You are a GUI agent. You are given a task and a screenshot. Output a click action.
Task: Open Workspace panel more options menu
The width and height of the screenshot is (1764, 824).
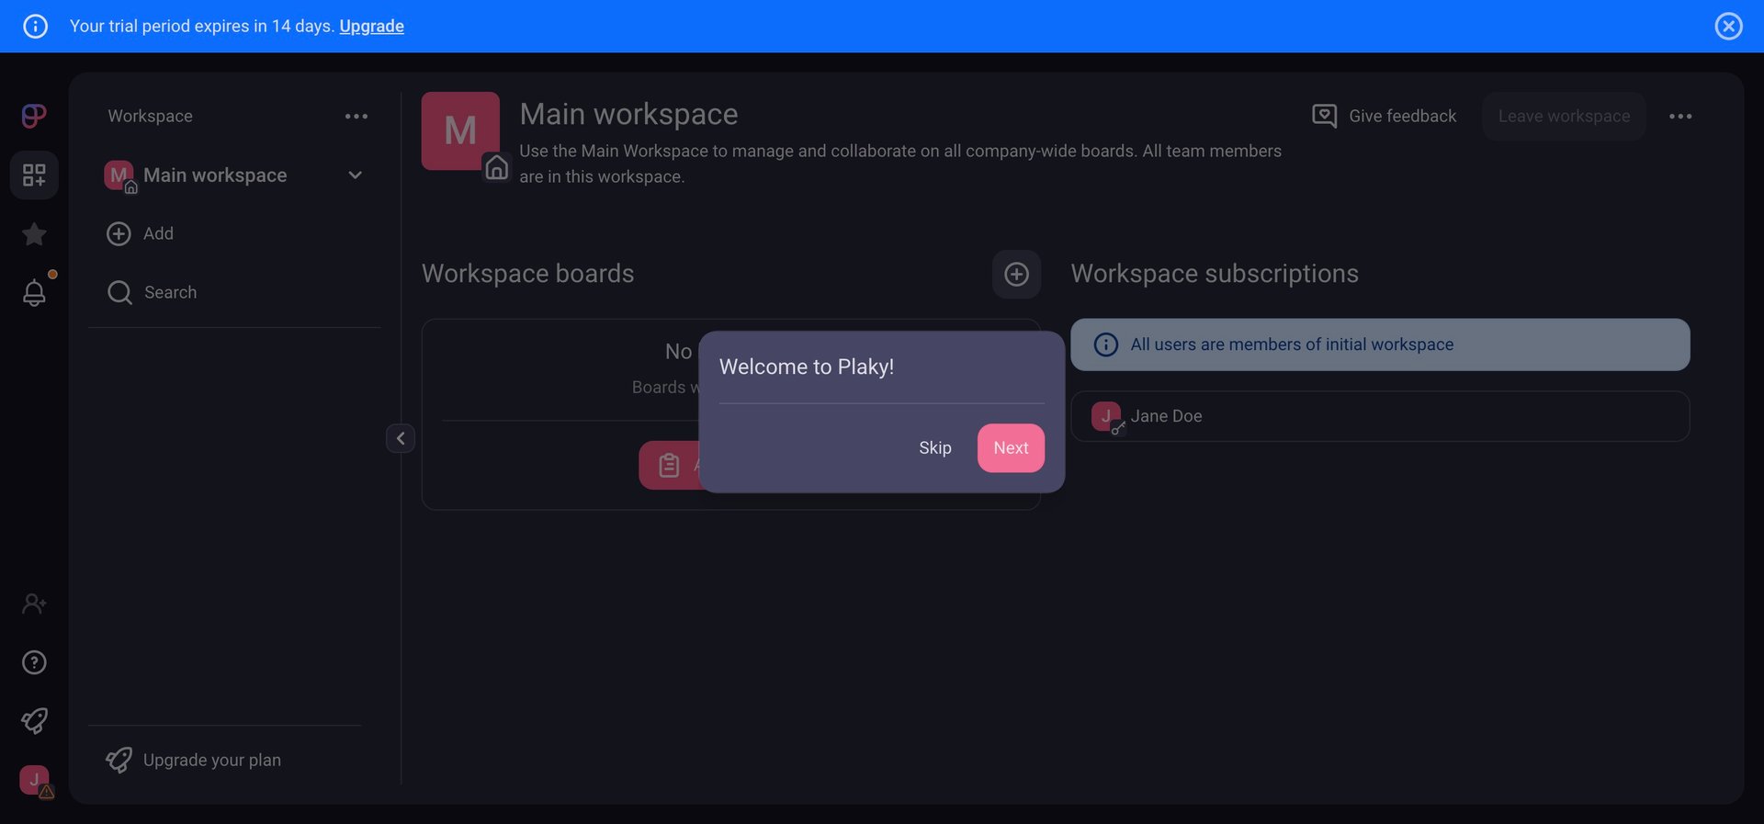(356, 117)
